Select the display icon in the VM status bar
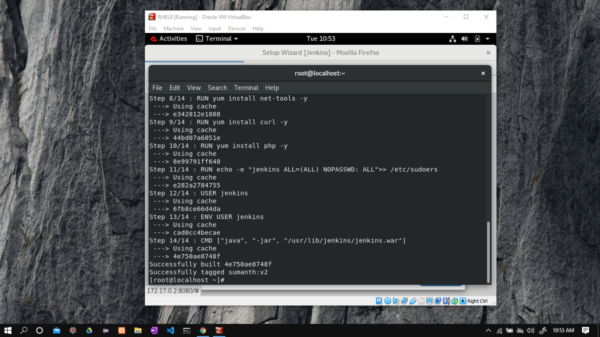 pyautogui.click(x=429, y=300)
